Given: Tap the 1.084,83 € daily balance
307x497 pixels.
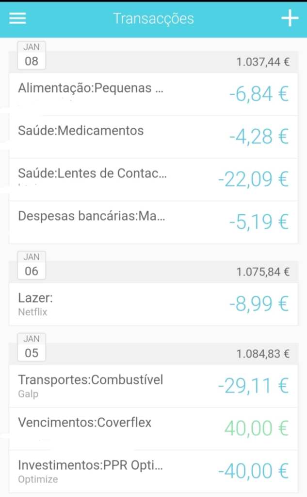Looking at the screenshot, I should click(x=263, y=354).
